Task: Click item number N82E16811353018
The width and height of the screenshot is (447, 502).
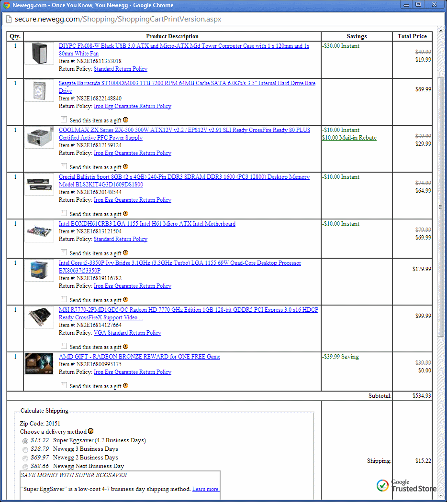Action: (x=99, y=61)
